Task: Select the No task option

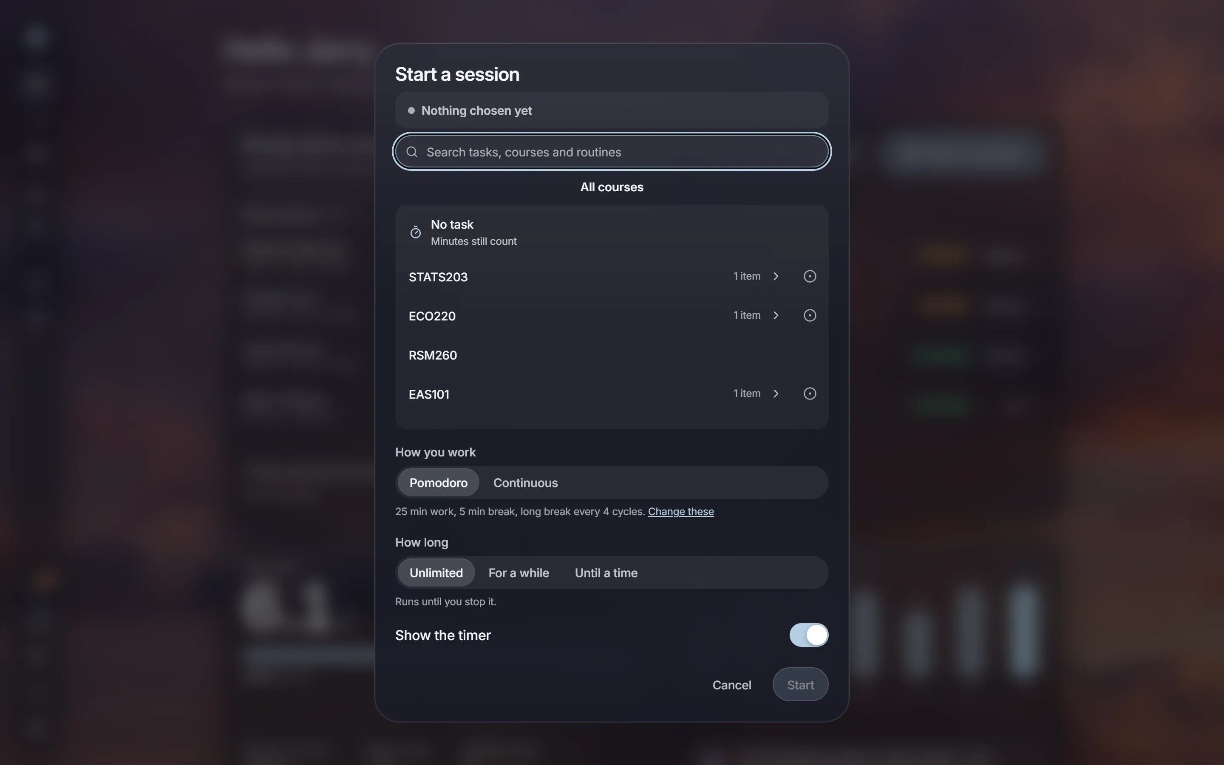Action: point(612,232)
